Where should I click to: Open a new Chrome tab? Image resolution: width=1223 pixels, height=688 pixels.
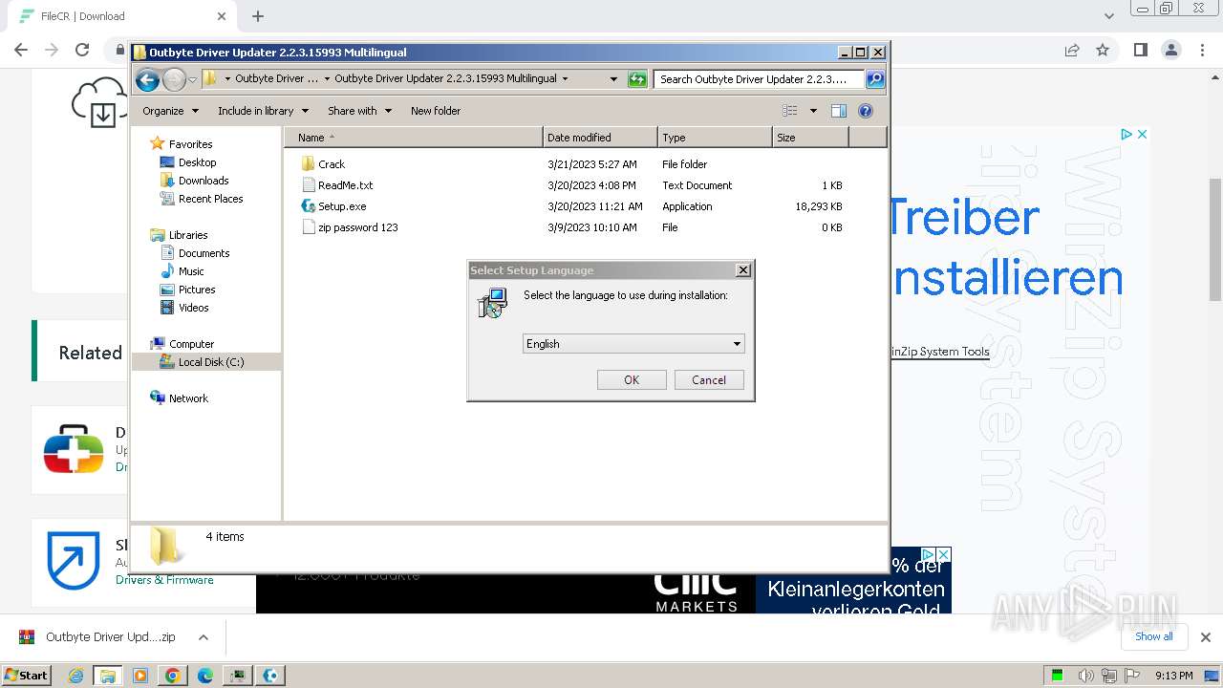point(258,16)
